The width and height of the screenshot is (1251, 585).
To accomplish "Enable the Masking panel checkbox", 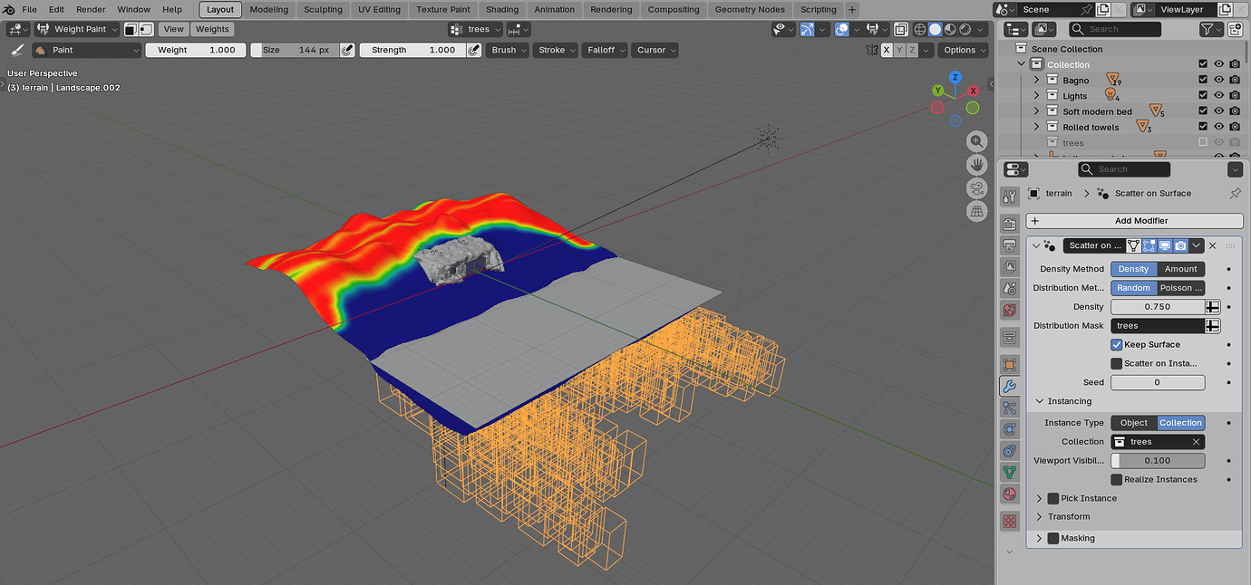I will pyautogui.click(x=1053, y=538).
